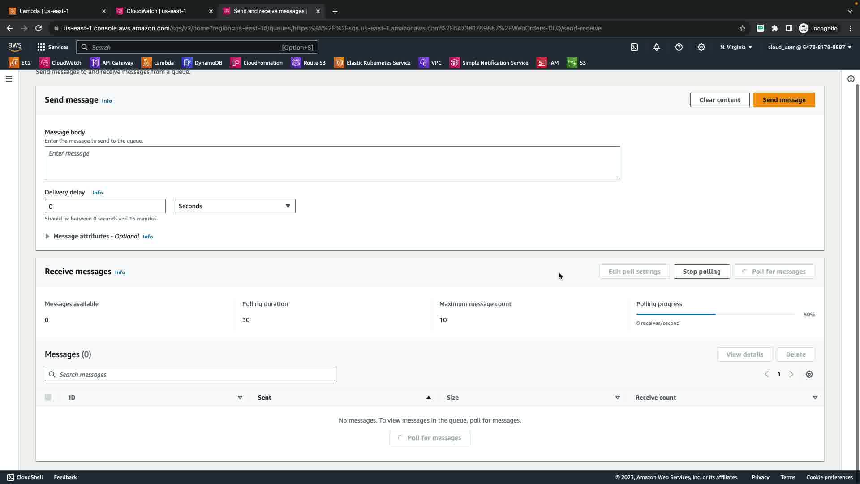Open the Services grid menu
This screenshot has height=484, width=860.
[x=52, y=47]
